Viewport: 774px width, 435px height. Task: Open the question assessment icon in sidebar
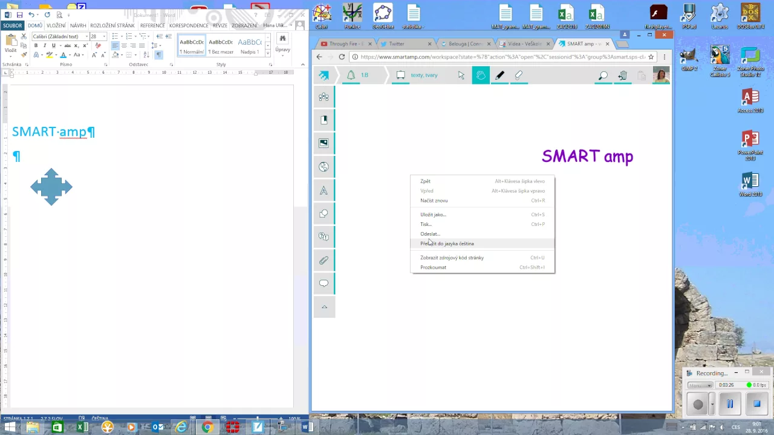(x=324, y=237)
